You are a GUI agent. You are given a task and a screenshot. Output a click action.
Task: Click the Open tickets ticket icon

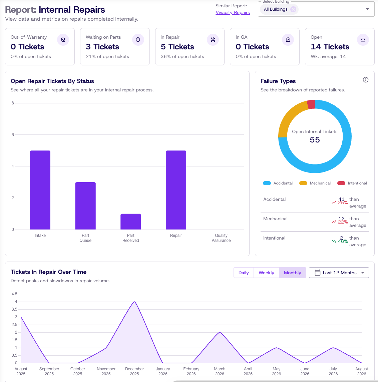coord(363,40)
